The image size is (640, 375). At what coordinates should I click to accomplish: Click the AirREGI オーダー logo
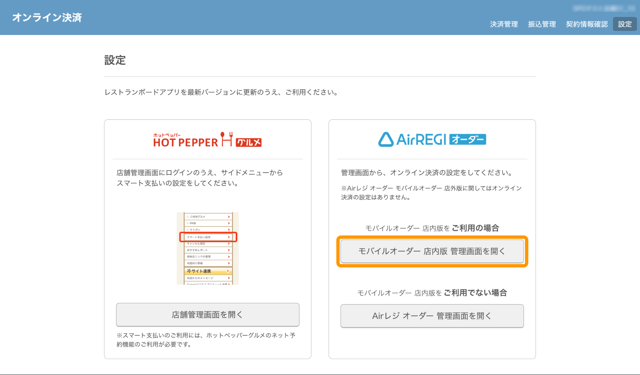click(432, 139)
